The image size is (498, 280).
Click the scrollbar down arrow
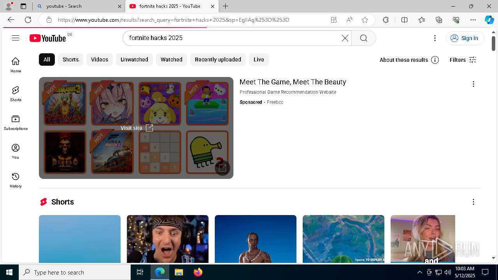[x=493, y=258]
